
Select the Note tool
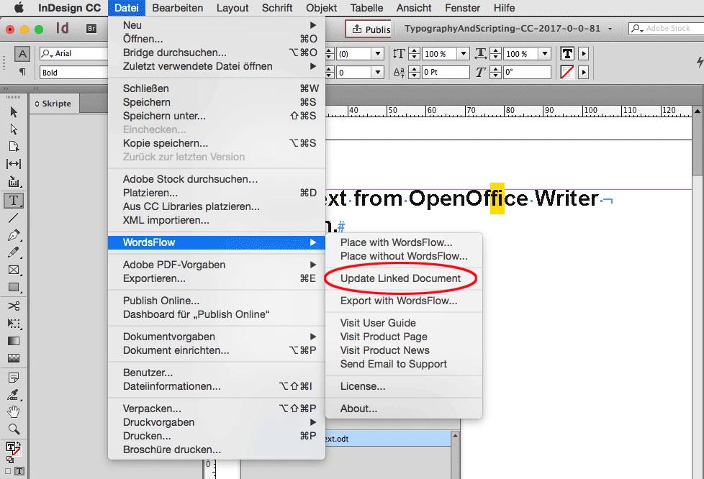point(14,378)
